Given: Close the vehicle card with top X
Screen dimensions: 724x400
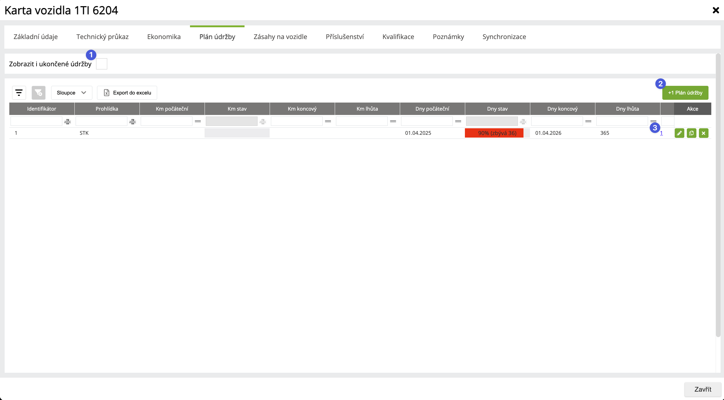Looking at the screenshot, I should pos(716,10).
